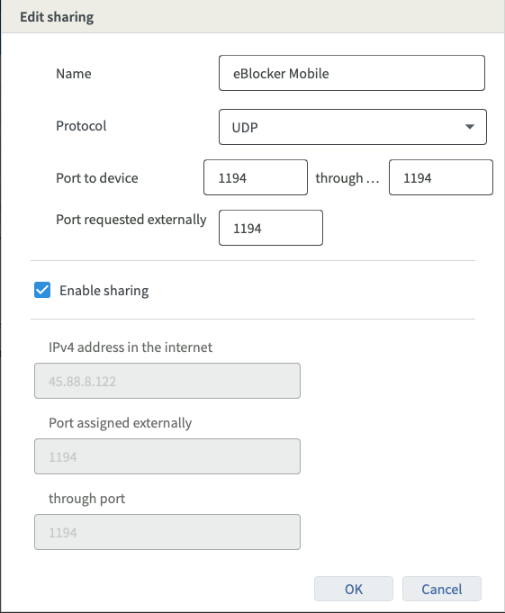Click the Protocol dropdown arrow
This screenshot has height=613, width=505.
(x=470, y=127)
